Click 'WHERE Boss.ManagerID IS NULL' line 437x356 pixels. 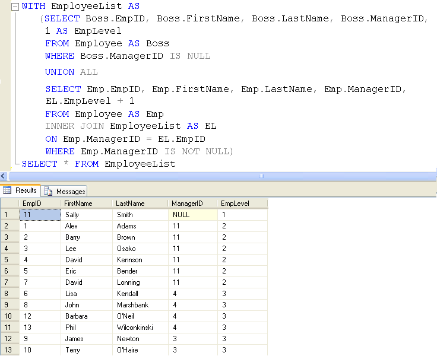click(128, 56)
